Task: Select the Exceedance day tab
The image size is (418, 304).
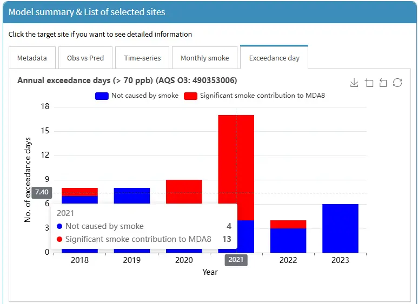Action: [x=274, y=58]
